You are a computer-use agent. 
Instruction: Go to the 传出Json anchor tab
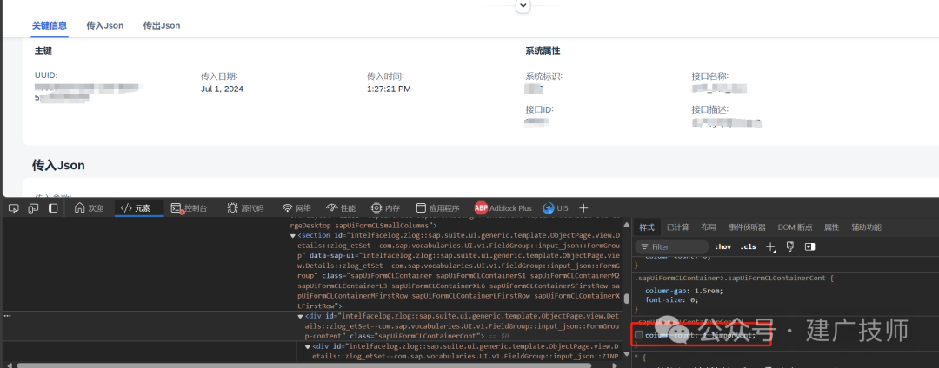[x=162, y=26]
